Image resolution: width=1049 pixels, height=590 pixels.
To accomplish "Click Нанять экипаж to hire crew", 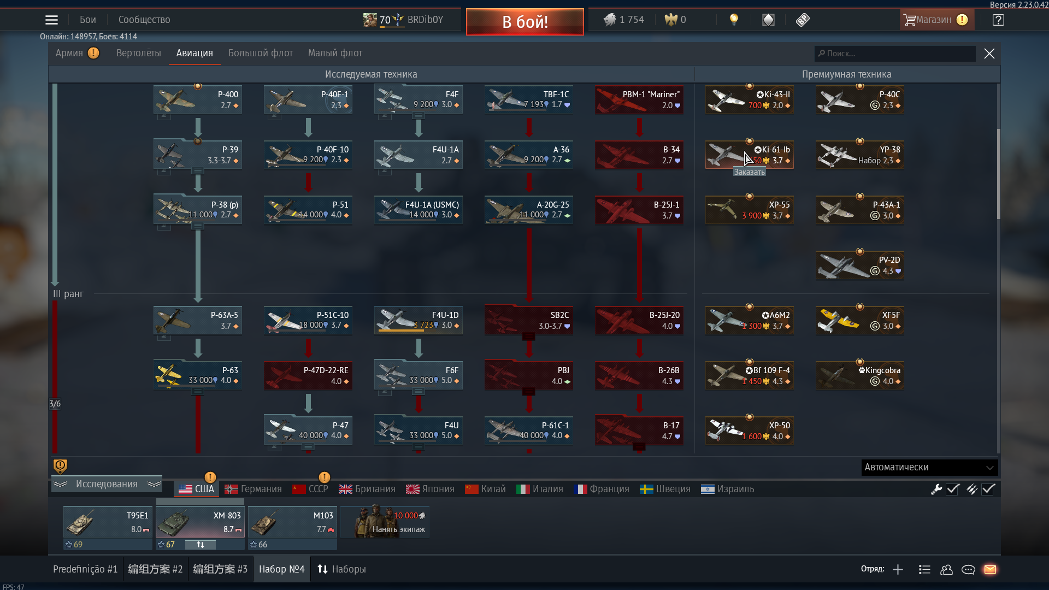I will (x=385, y=522).
